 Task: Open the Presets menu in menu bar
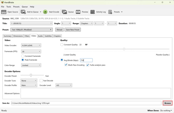click(x=16, y=7)
